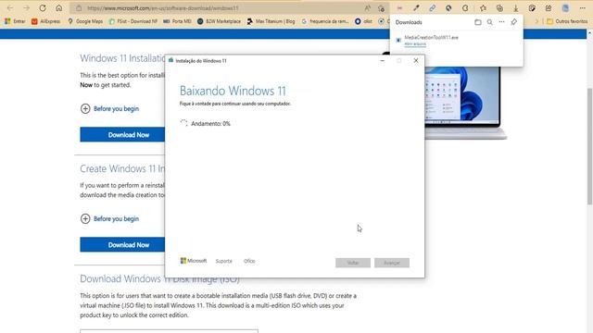Open the favorites star icon in toolbar
The height and width of the screenshot is (333, 593).
483,8
